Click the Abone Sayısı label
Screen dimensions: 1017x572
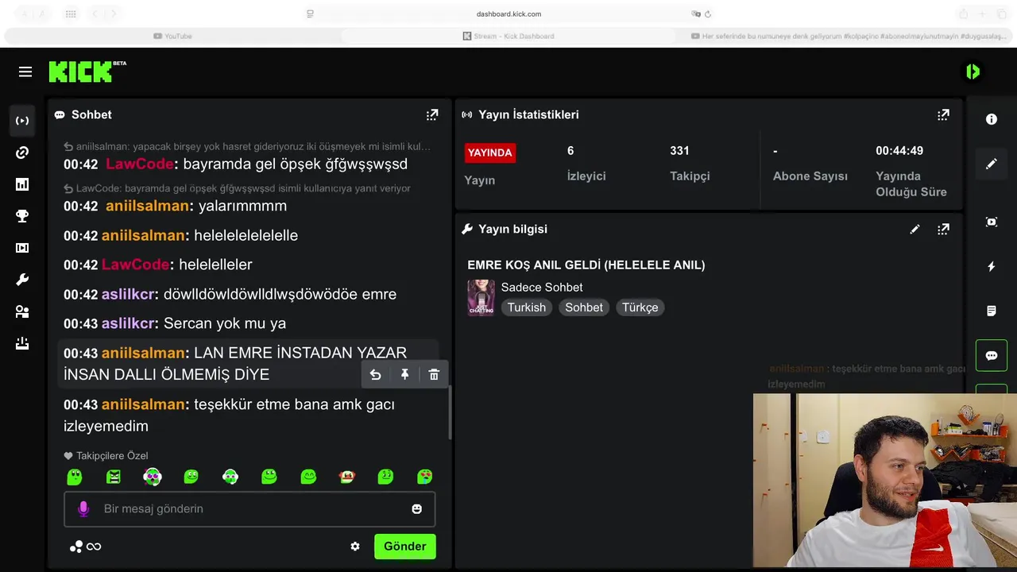(810, 176)
